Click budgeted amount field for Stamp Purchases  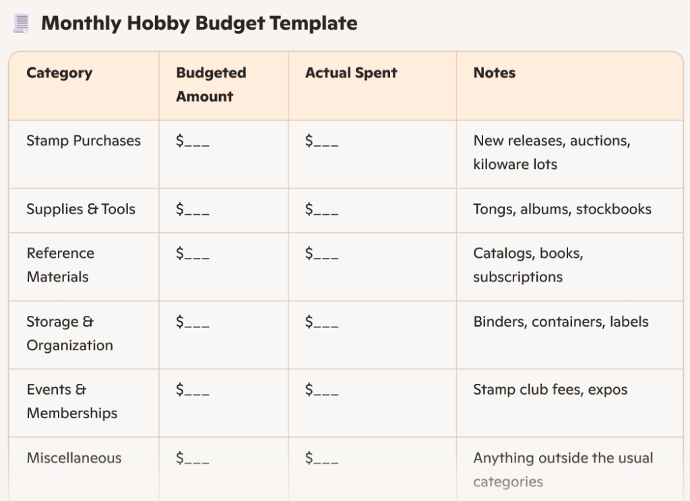(193, 141)
